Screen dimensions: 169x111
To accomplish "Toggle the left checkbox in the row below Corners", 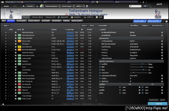I will tap(120, 90).
